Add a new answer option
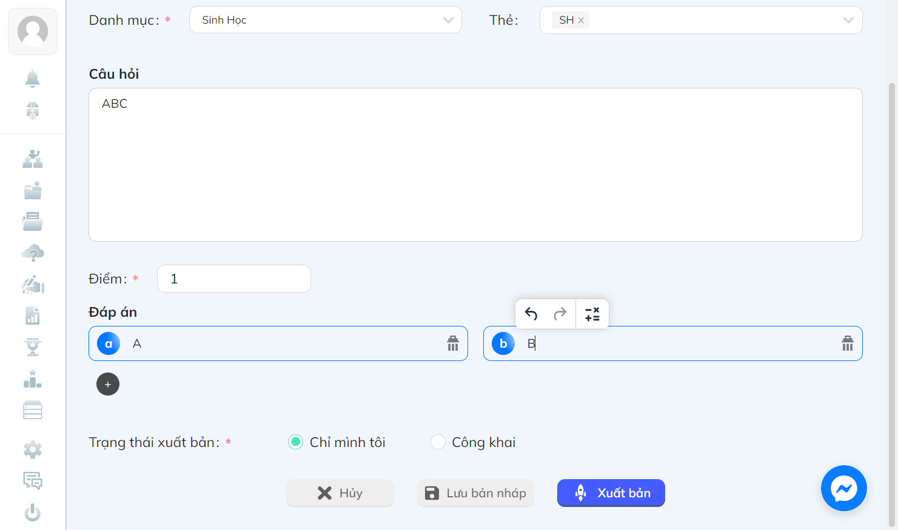Image resolution: width=898 pixels, height=530 pixels. point(108,384)
